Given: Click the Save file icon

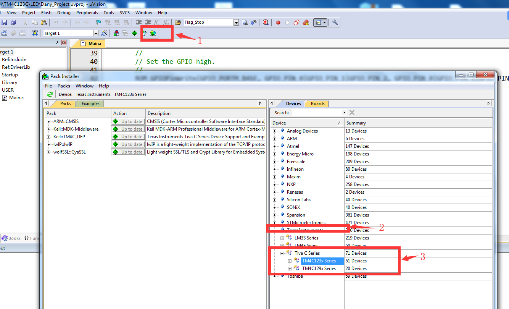Looking at the screenshot, I should (5, 23).
